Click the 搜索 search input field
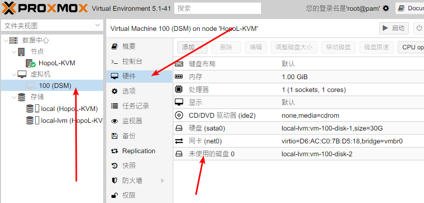The height and width of the screenshot is (203, 424). [x=218, y=8]
